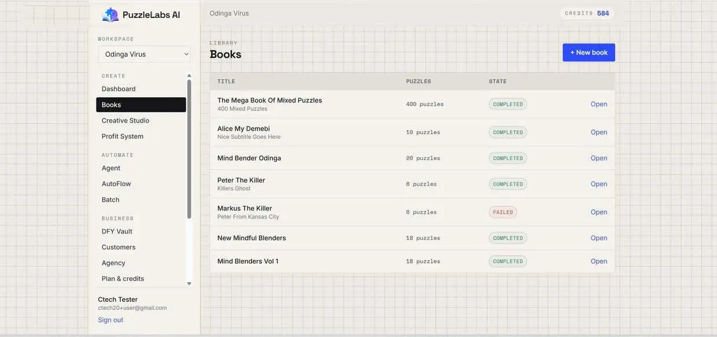Open Profit System from the sidebar
The image size is (717, 337).
pyautogui.click(x=123, y=136)
